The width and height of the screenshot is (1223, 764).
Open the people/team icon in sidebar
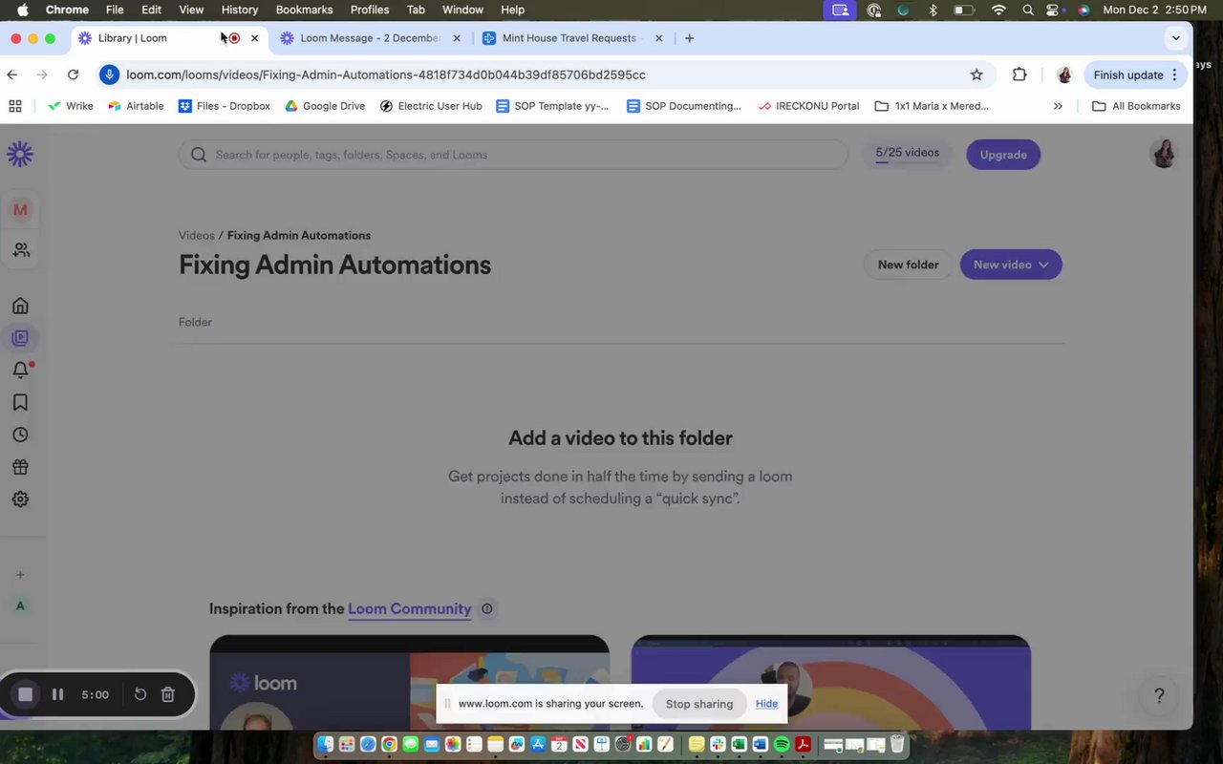(20, 250)
